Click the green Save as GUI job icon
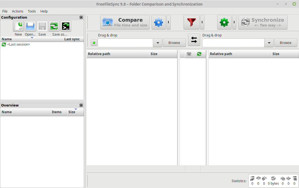Image resolution: width=299 pixels, height=188 pixels. 54,26
